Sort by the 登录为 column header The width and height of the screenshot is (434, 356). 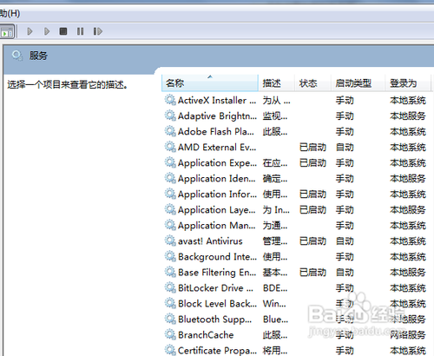tap(408, 83)
